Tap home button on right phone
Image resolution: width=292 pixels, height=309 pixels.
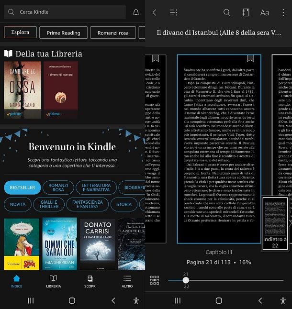tap(219, 300)
